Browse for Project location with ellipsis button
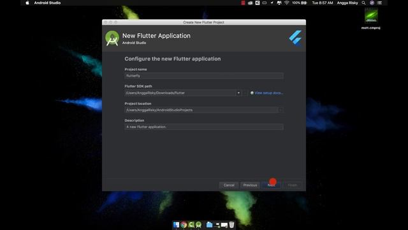This screenshot has width=408, height=230. pos(280,110)
